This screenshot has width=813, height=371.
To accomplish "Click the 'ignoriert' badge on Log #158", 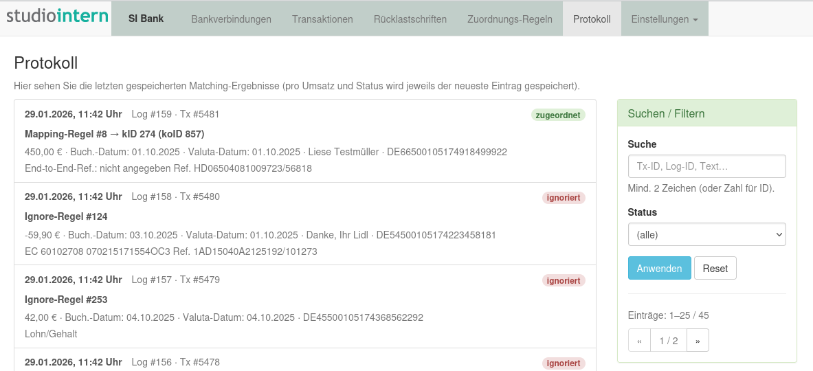I will [x=564, y=198].
